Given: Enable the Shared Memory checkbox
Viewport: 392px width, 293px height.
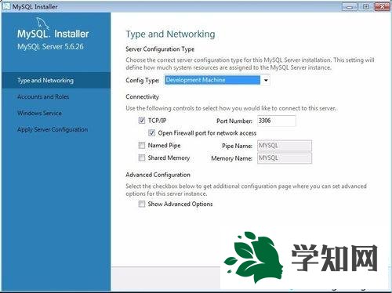Looking at the screenshot, I should tap(142, 157).
